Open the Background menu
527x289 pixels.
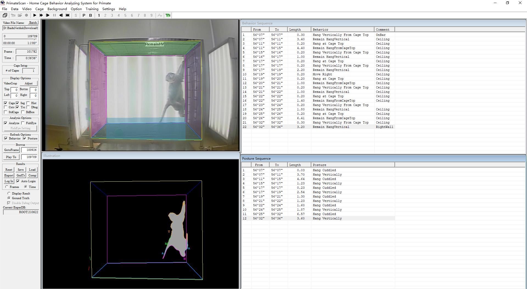[57, 9]
